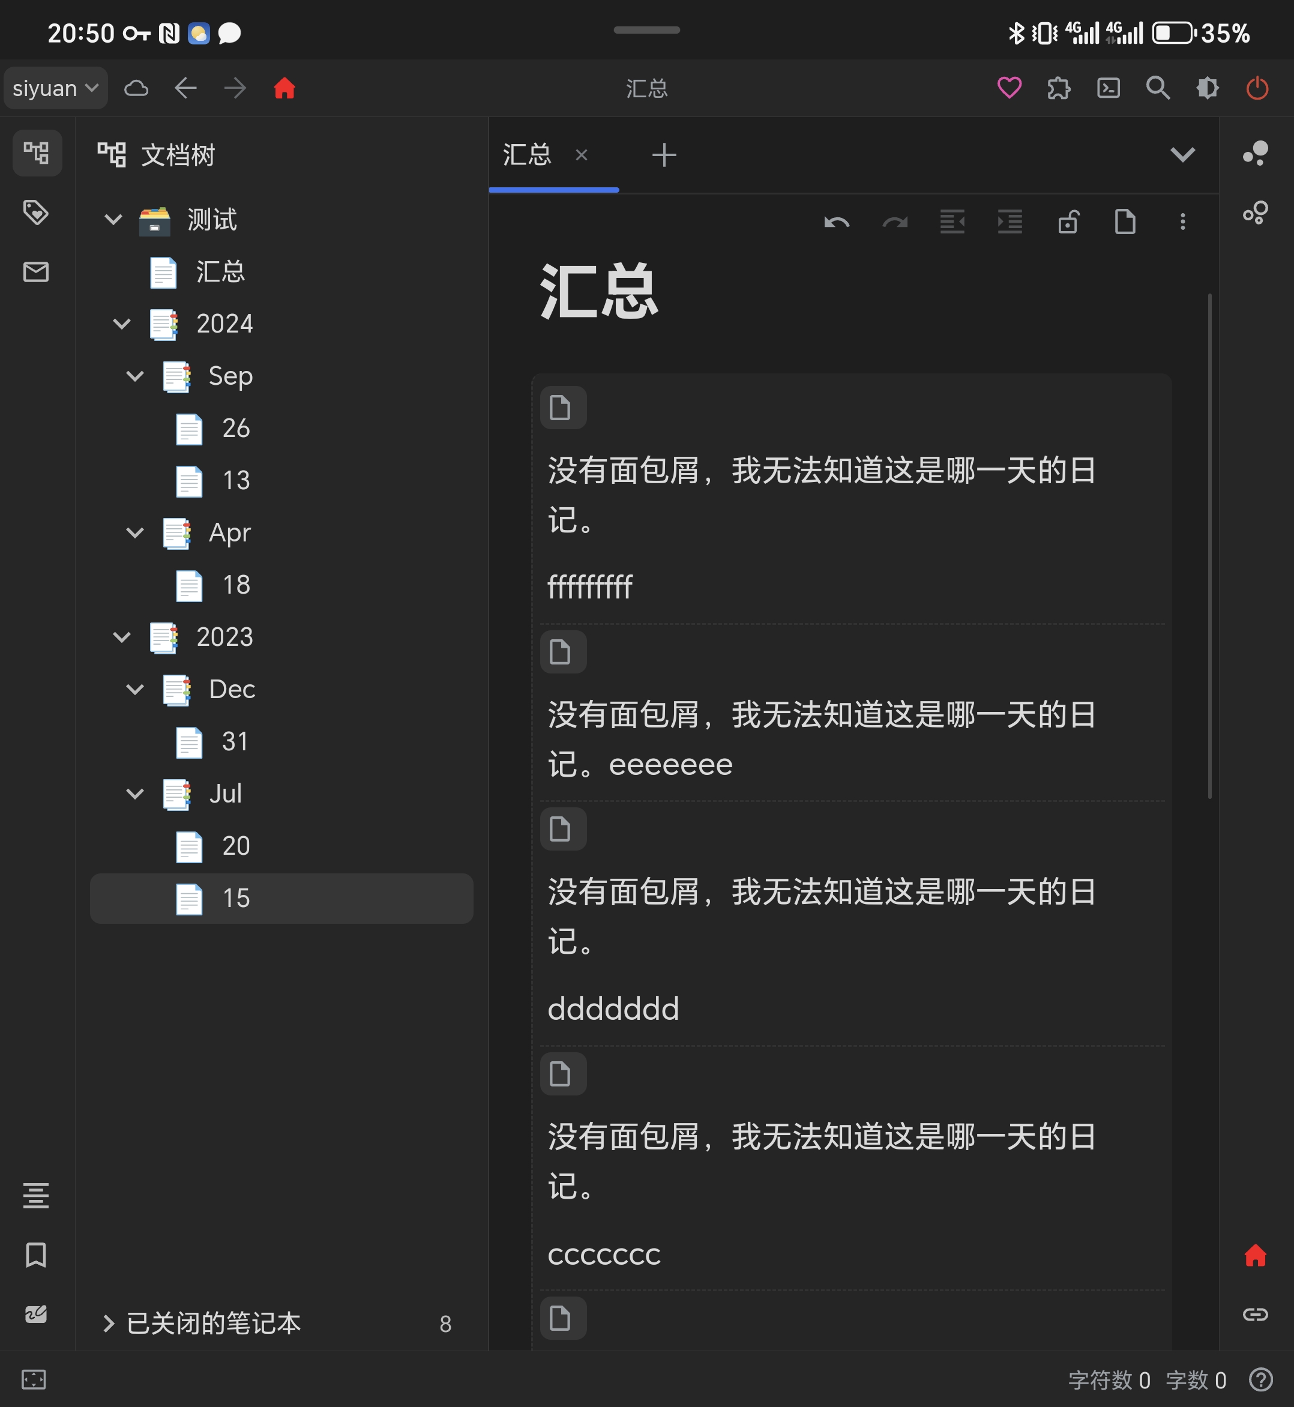Open the siyuan workspace dropdown
Image resolution: width=1294 pixels, height=1407 pixels.
coord(55,88)
